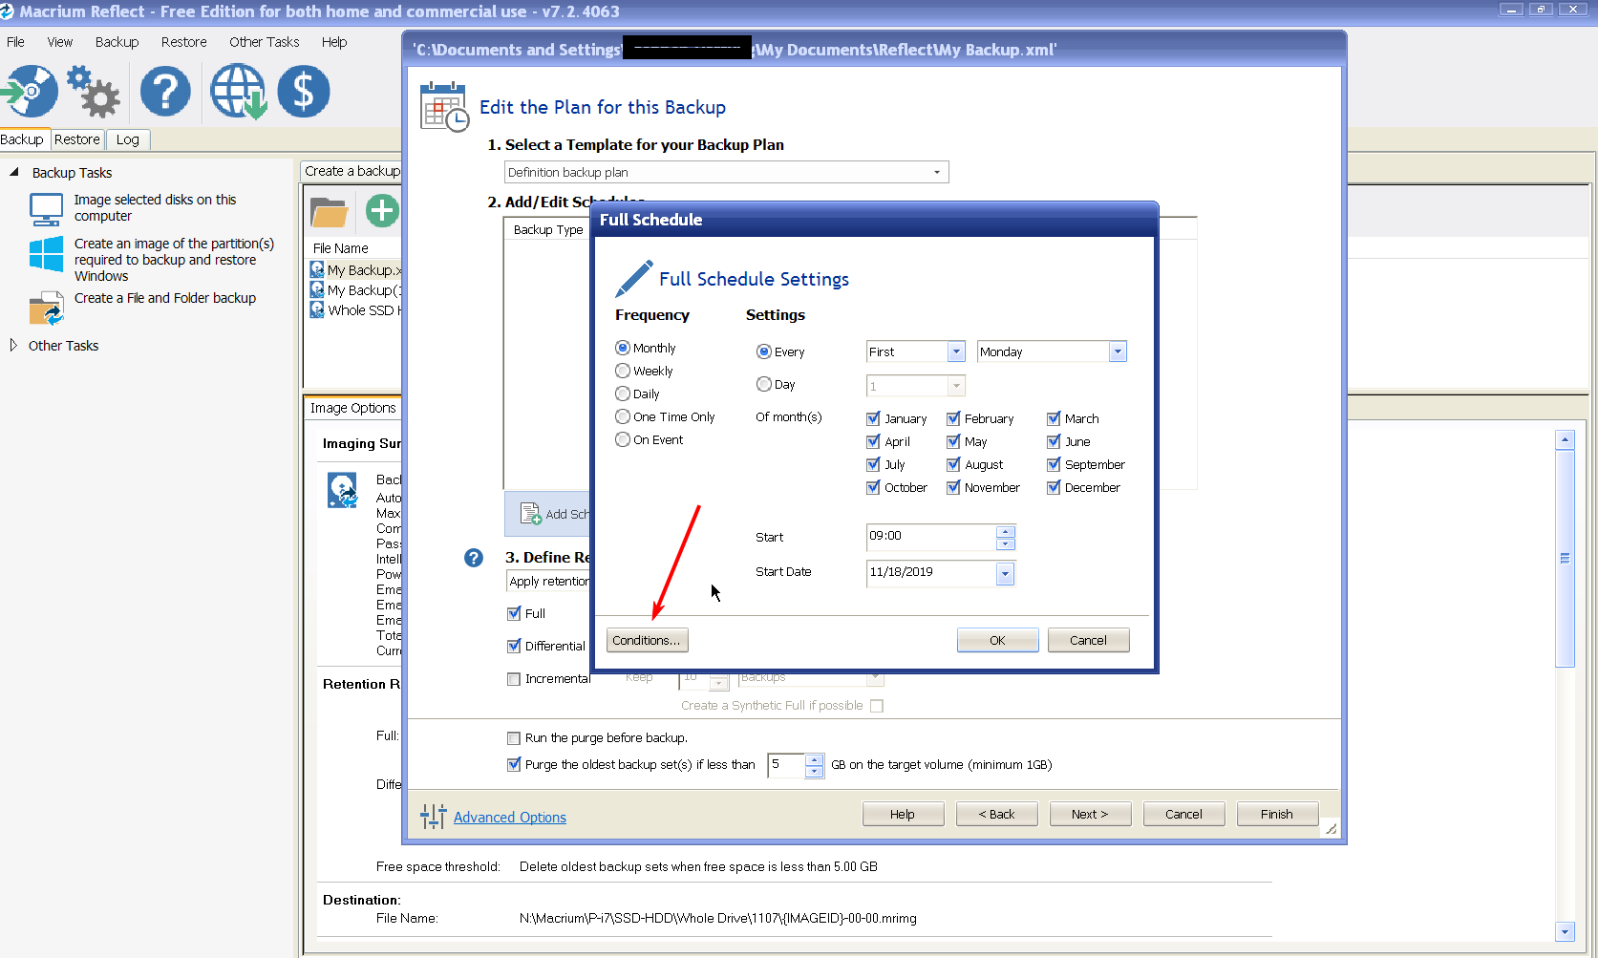Viewport: 1598px width, 958px height.
Task: Click the Conditions... button
Action: click(647, 641)
